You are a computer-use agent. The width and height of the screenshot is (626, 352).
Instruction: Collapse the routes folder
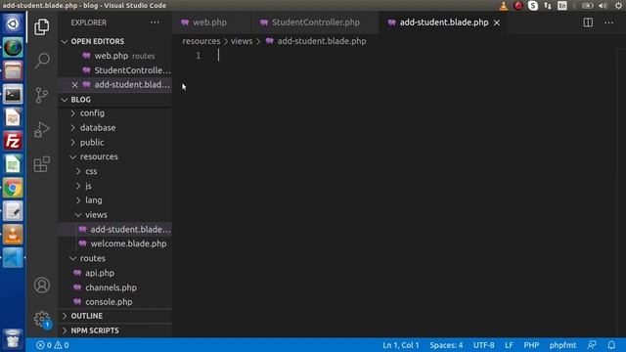click(115, 258)
